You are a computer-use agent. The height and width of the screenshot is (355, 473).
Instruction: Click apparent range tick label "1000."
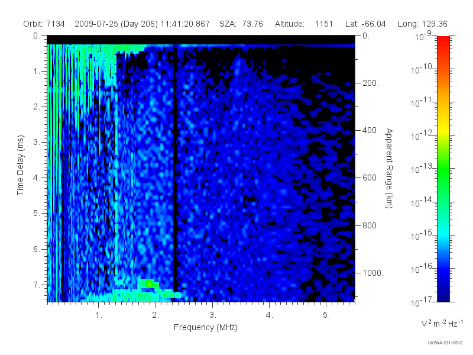(x=373, y=273)
